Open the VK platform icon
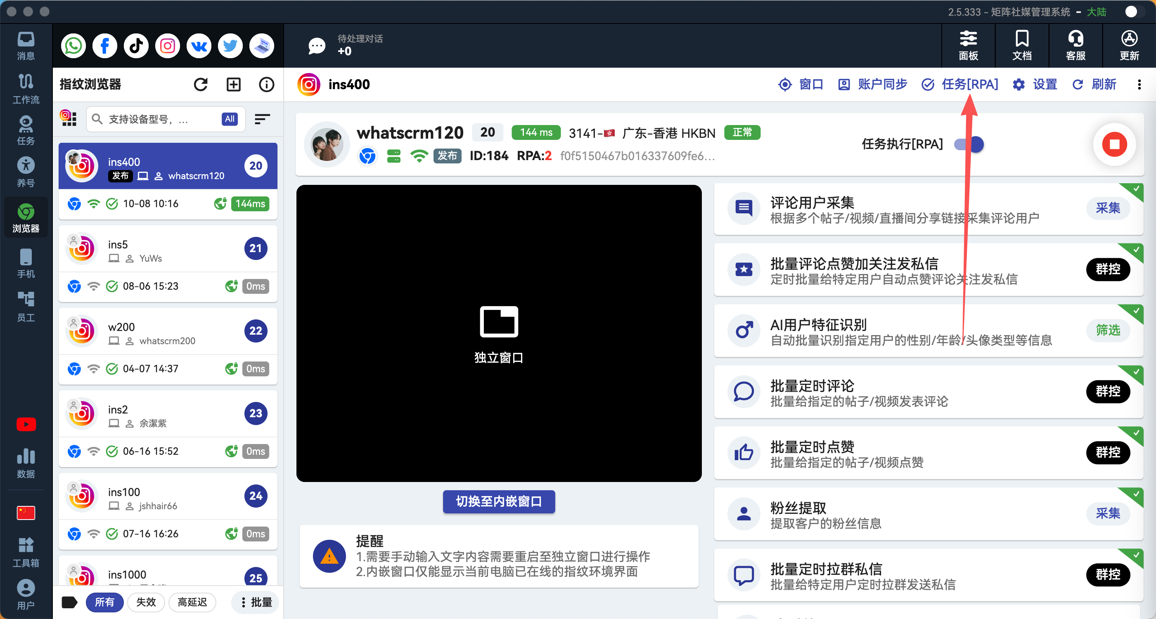Image resolution: width=1156 pixels, height=619 pixels. (x=199, y=46)
